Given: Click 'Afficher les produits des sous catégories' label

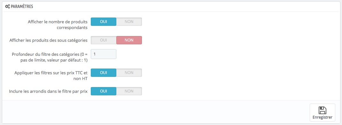Looking at the screenshot, I should pyautogui.click(x=49, y=40).
